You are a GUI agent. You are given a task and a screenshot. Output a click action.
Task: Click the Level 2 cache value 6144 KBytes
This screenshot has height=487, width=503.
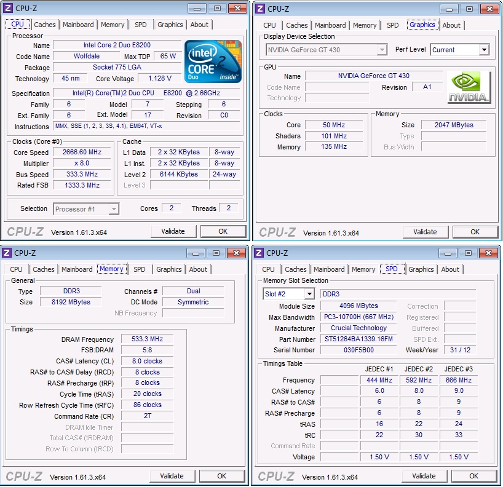click(x=179, y=174)
